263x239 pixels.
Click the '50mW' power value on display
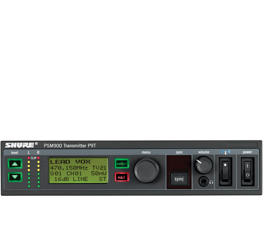tap(99, 173)
